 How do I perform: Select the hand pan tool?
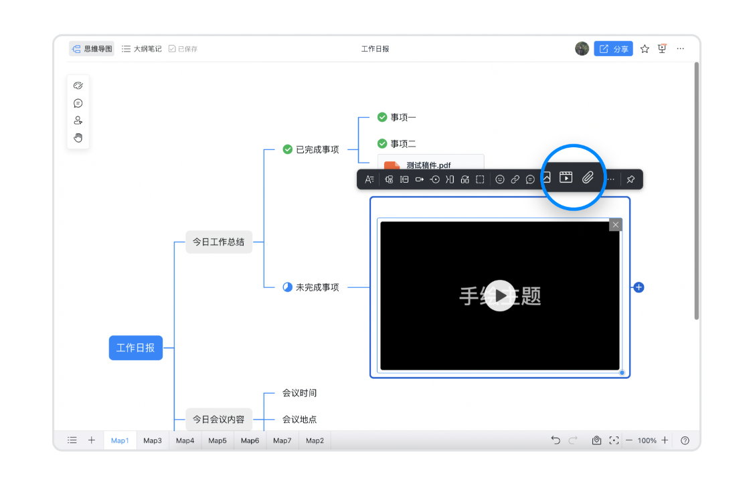[78, 138]
